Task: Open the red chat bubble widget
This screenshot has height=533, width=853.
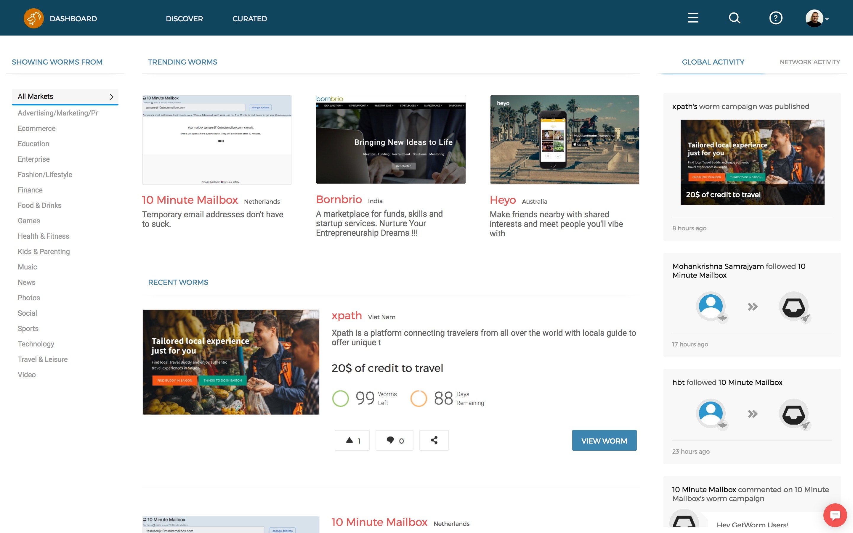Action: tap(835, 515)
